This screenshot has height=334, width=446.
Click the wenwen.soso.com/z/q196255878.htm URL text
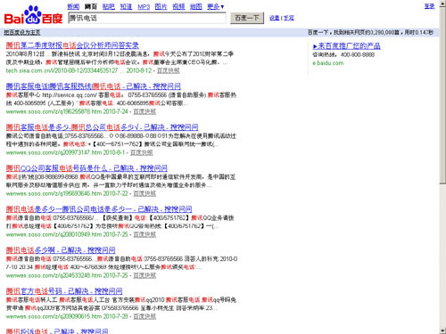coord(54,111)
